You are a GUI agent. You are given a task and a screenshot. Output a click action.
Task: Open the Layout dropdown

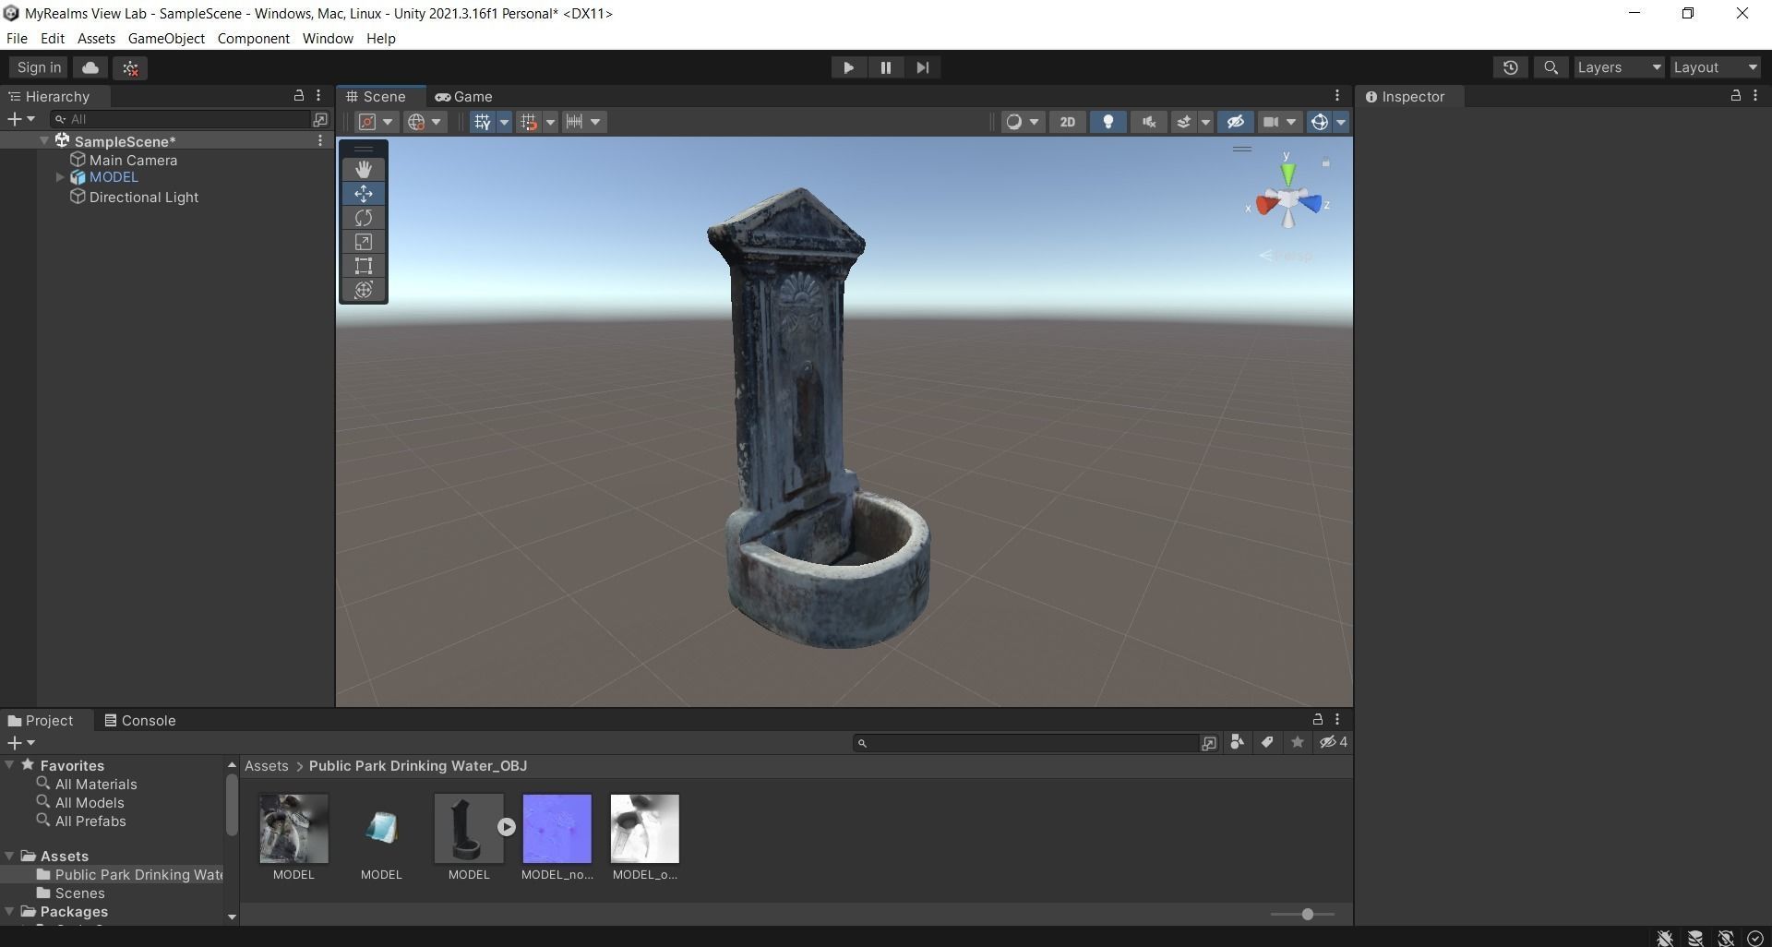click(1716, 67)
